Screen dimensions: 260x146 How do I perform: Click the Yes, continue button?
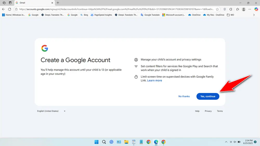click(x=208, y=96)
